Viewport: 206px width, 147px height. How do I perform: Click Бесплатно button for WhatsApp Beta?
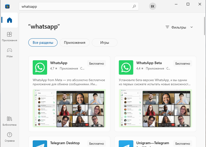tap(183, 63)
